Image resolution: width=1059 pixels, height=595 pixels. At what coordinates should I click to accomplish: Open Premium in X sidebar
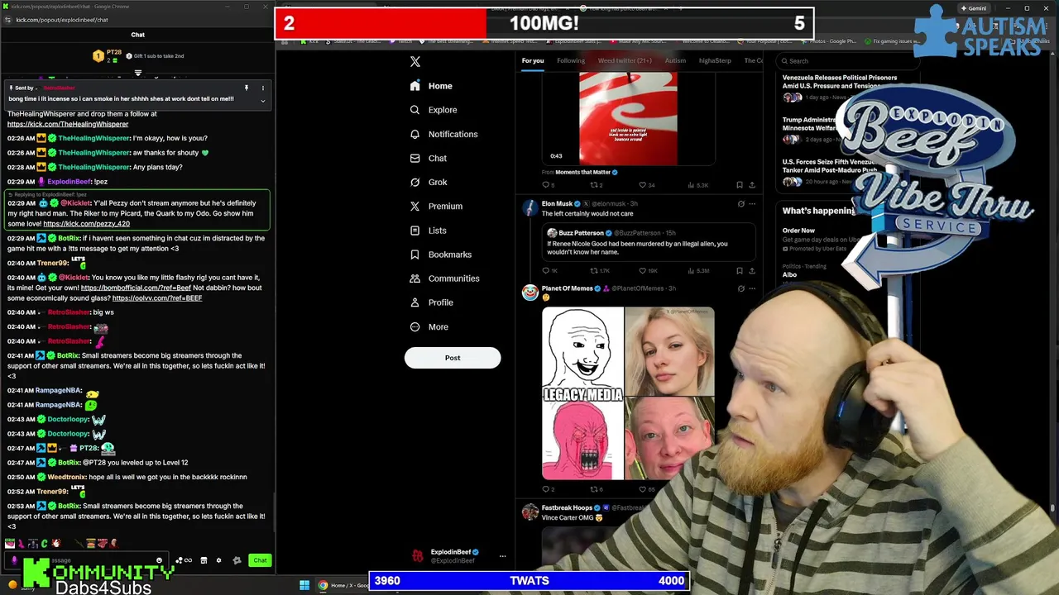[436, 206]
